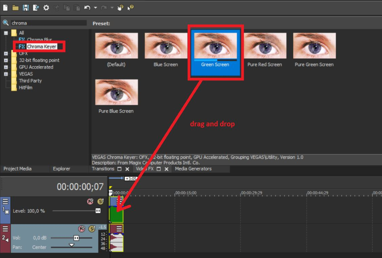Select the Pure Blue Screen preset thumbnail
The image size is (382, 258).
[x=117, y=92]
